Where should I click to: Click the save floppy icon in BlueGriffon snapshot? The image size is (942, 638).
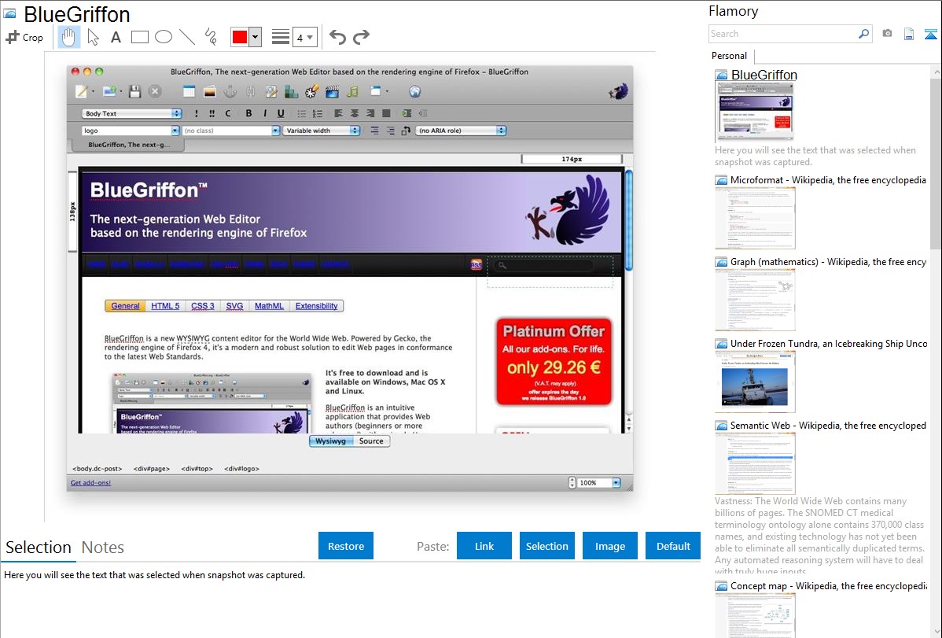click(x=134, y=91)
